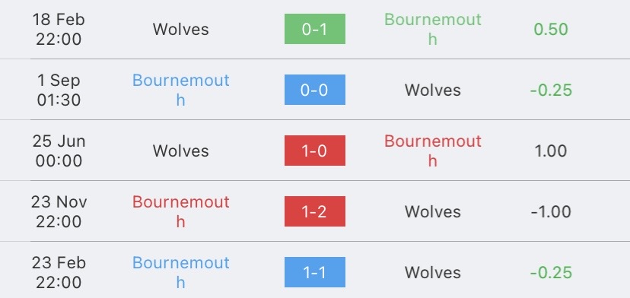Image resolution: width=630 pixels, height=298 pixels.
Task: Select Wolves in the 23 Nov row
Action: [433, 211]
